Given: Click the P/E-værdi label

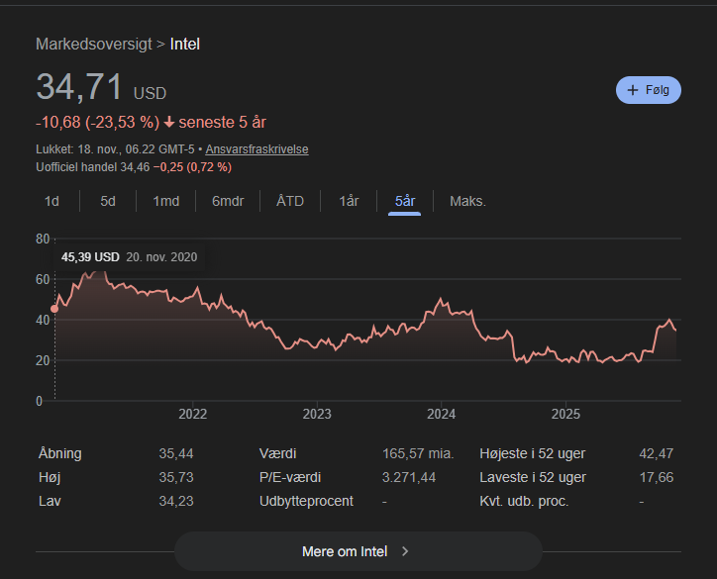Looking at the screenshot, I should [290, 477].
